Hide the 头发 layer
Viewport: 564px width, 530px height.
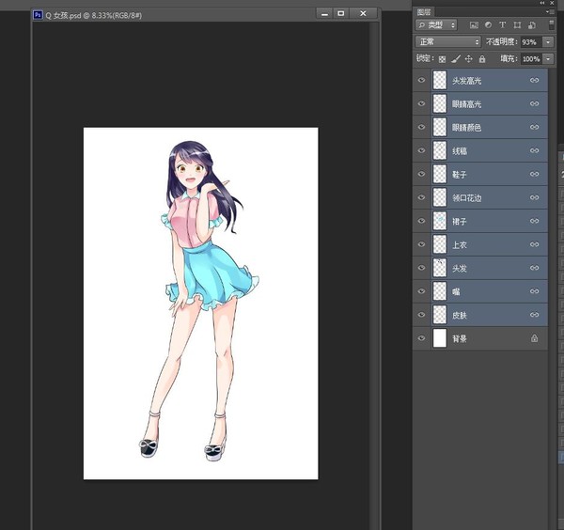coord(421,268)
